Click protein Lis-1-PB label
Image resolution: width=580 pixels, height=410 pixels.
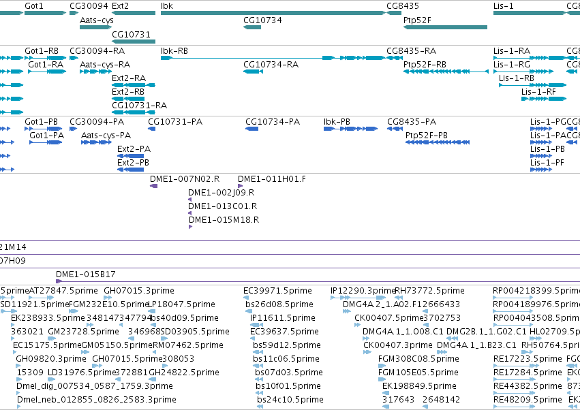click(x=547, y=149)
